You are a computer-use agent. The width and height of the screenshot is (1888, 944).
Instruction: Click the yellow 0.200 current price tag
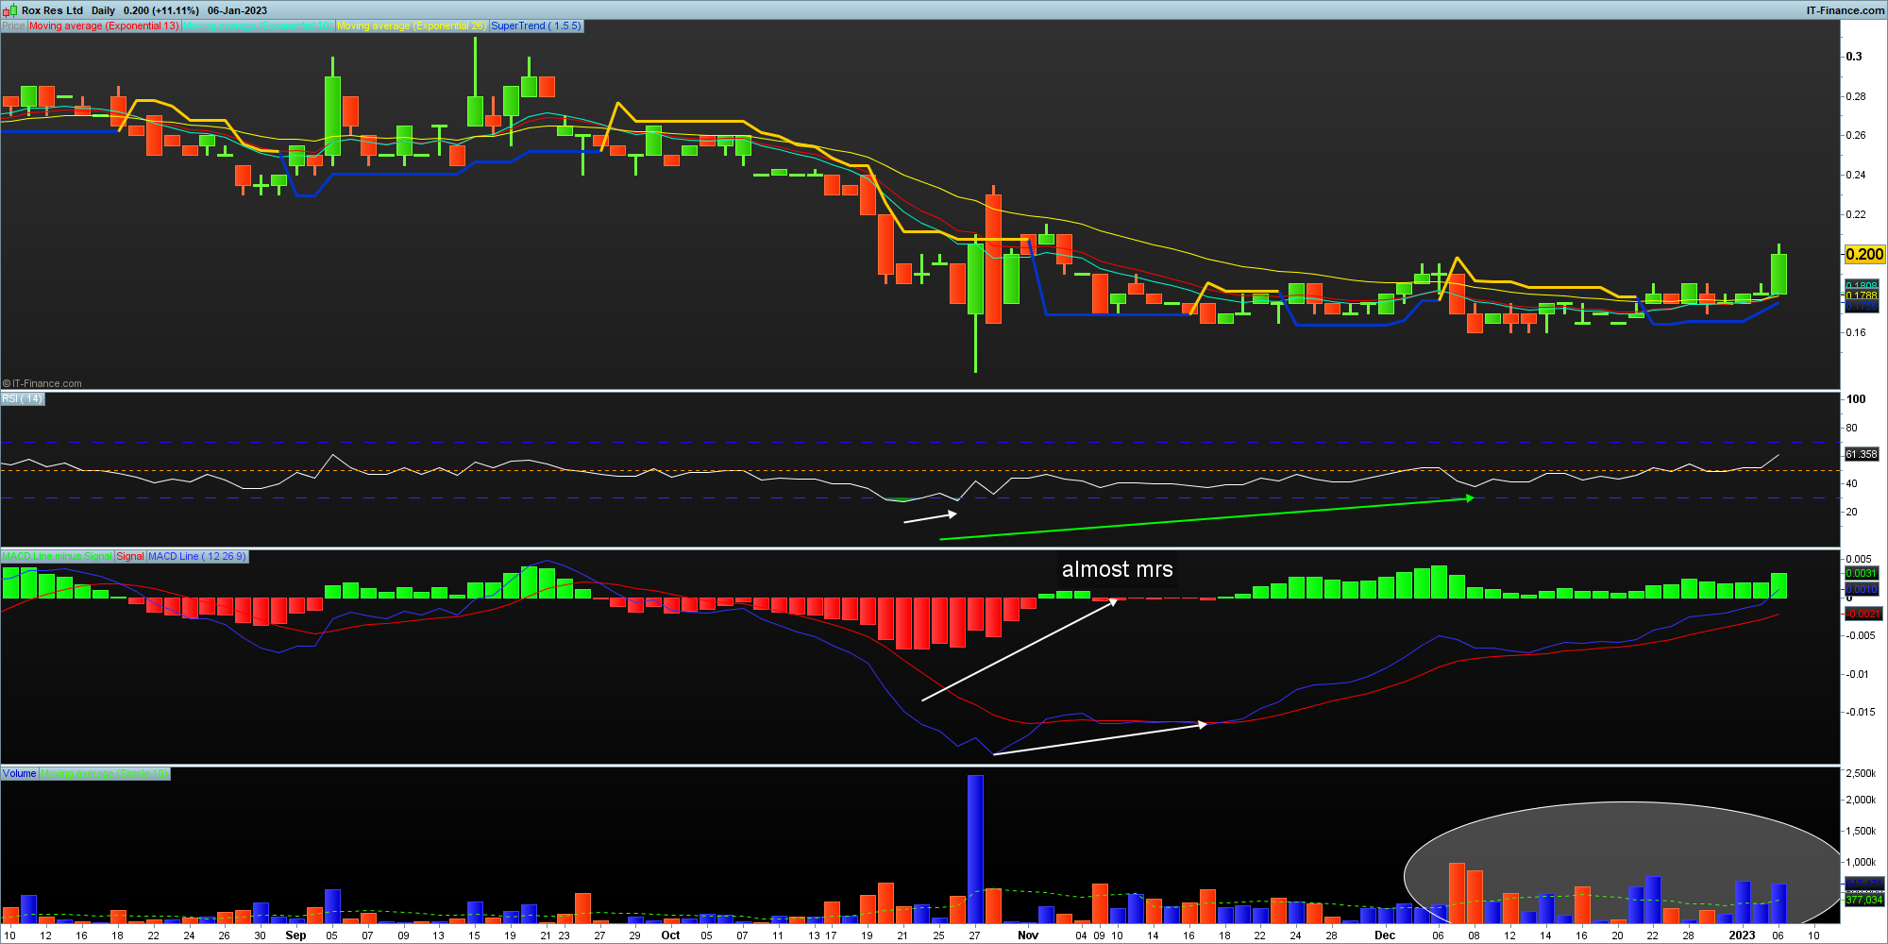tap(1863, 255)
